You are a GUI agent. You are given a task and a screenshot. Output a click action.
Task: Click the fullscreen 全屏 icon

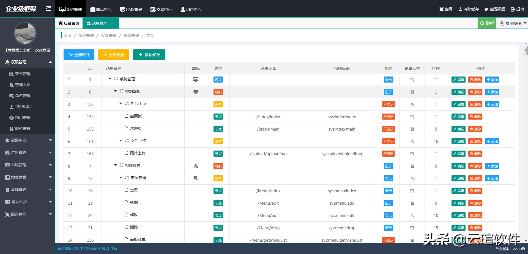coord(441,9)
